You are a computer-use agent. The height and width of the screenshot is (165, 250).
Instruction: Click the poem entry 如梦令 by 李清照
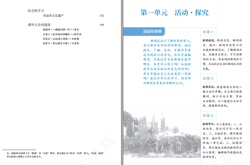[61, 43]
